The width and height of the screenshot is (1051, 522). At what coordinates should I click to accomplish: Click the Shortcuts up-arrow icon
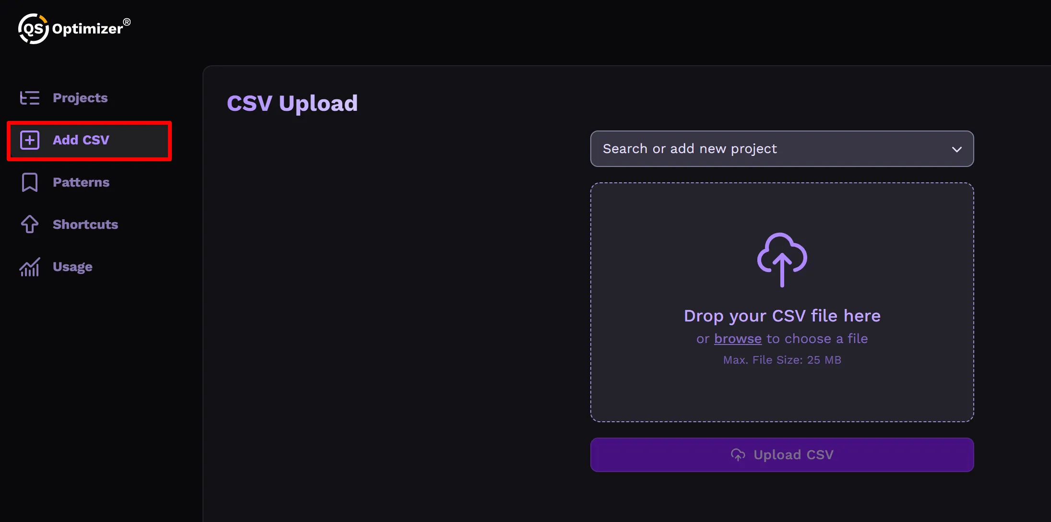coord(30,224)
